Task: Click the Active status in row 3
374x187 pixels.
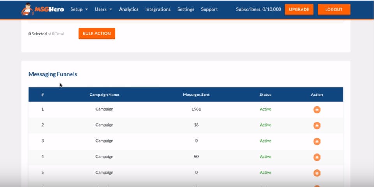Action: click(x=265, y=141)
